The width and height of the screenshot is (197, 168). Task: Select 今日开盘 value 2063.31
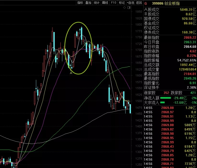coord(190,42)
